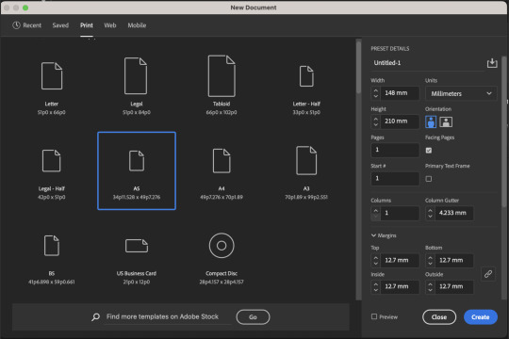
Task: Switch to the Saved tab
Action: click(60, 25)
